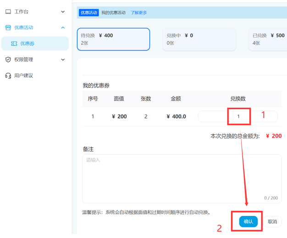Select the 待兑换 ¥400 card

(x=113, y=39)
